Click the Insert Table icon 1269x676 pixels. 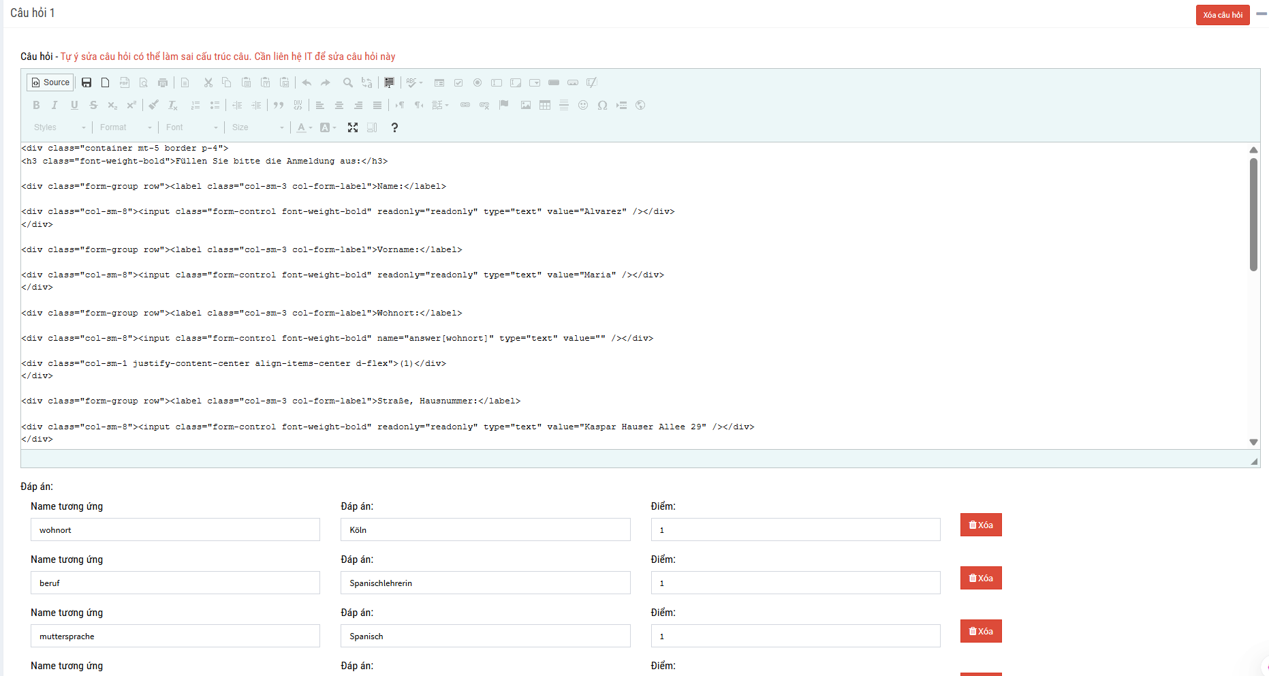[545, 105]
